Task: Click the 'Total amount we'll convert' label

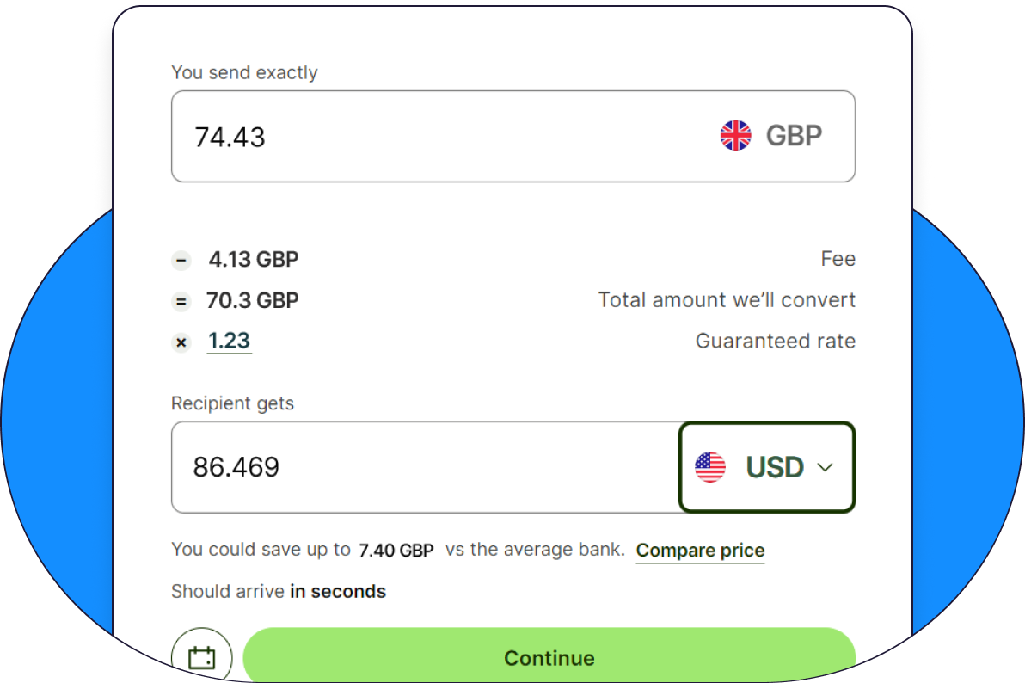Action: [727, 300]
